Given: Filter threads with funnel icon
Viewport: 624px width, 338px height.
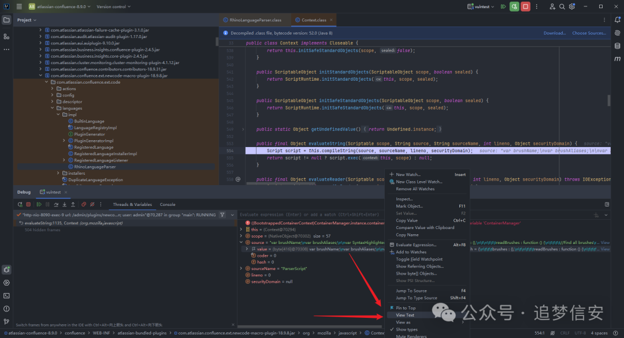Looking at the screenshot, I should (x=222, y=215).
